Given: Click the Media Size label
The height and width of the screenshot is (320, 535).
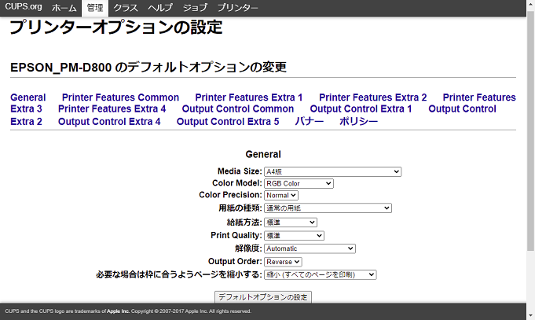Looking at the screenshot, I should pyautogui.click(x=240, y=171).
